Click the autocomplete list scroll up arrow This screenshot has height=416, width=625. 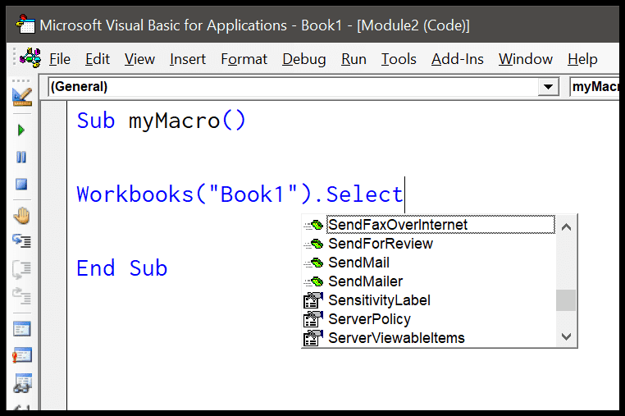pos(566,227)
